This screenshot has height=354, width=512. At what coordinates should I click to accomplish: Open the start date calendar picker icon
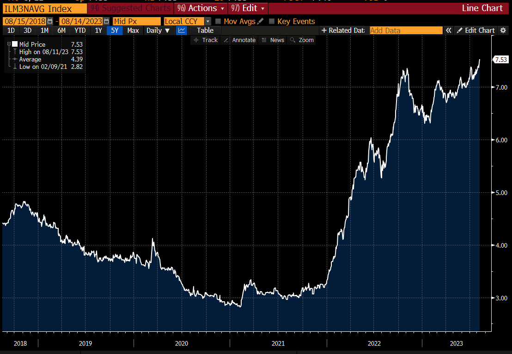pyautogui.click(x=49, y=21)
